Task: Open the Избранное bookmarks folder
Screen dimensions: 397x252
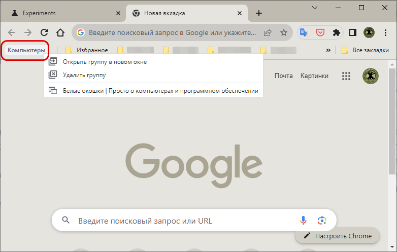Action: [x=87, y=50]
